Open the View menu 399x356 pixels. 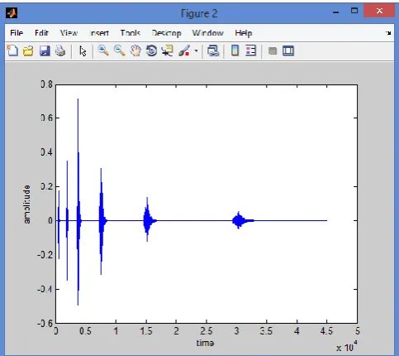pyautogui.click(x=69, y=33)
